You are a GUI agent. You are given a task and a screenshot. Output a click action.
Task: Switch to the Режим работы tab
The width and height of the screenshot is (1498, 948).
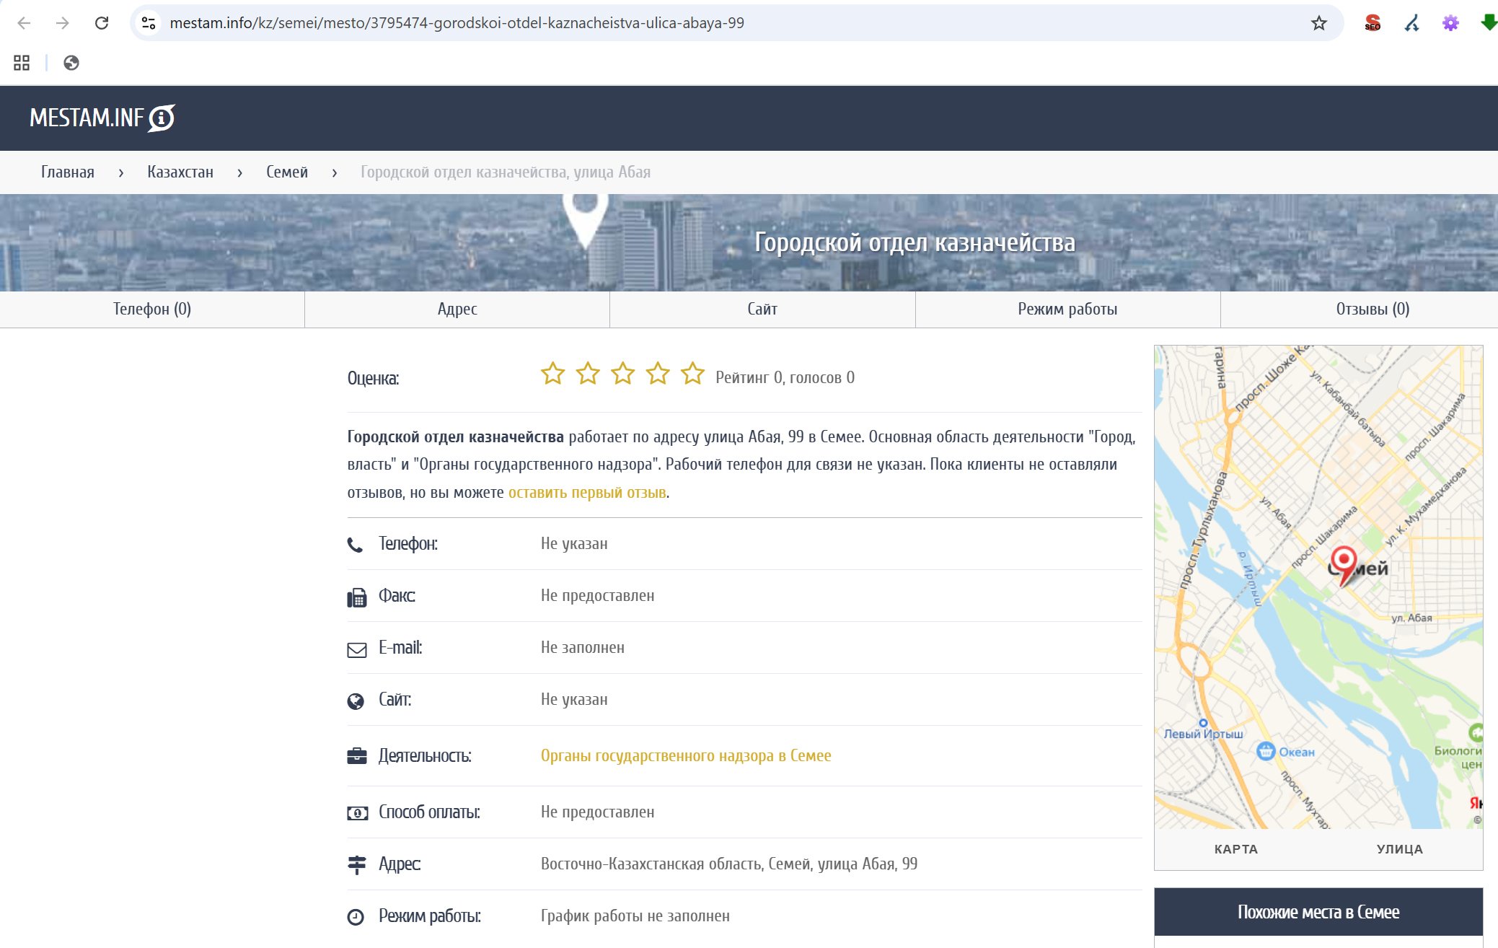1067,310
